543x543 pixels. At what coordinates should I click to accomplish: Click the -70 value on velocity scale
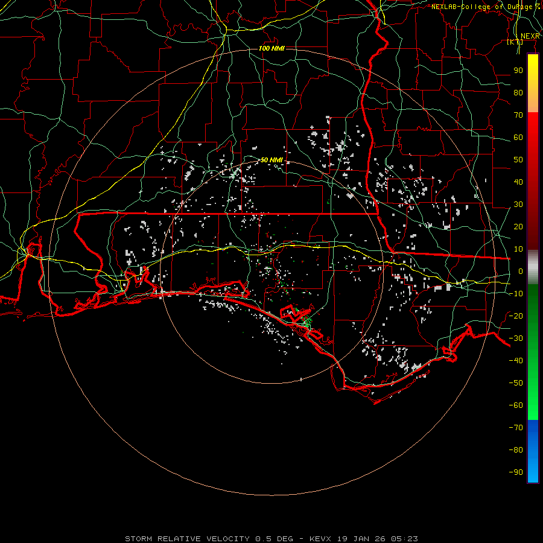pos(516,427)
